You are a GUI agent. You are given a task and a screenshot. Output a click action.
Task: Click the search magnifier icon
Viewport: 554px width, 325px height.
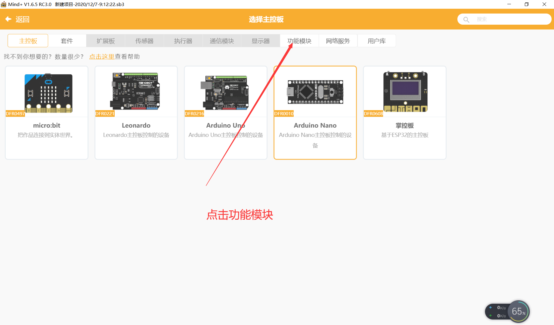tap(466, 20)
